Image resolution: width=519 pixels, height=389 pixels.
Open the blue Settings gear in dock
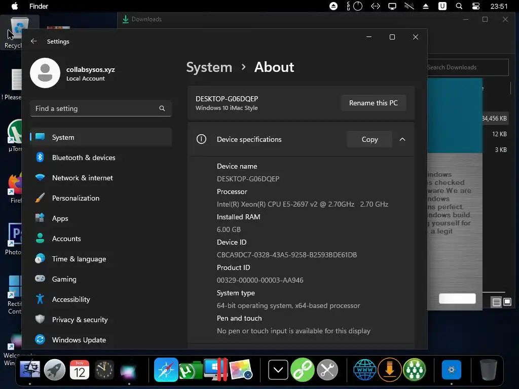click(x=452, y=370)
